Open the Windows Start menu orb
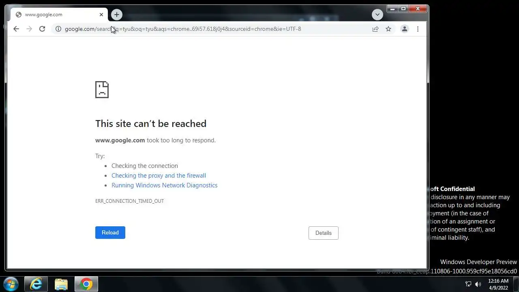This screenshot has height=292, width=519. coord(11,284)
